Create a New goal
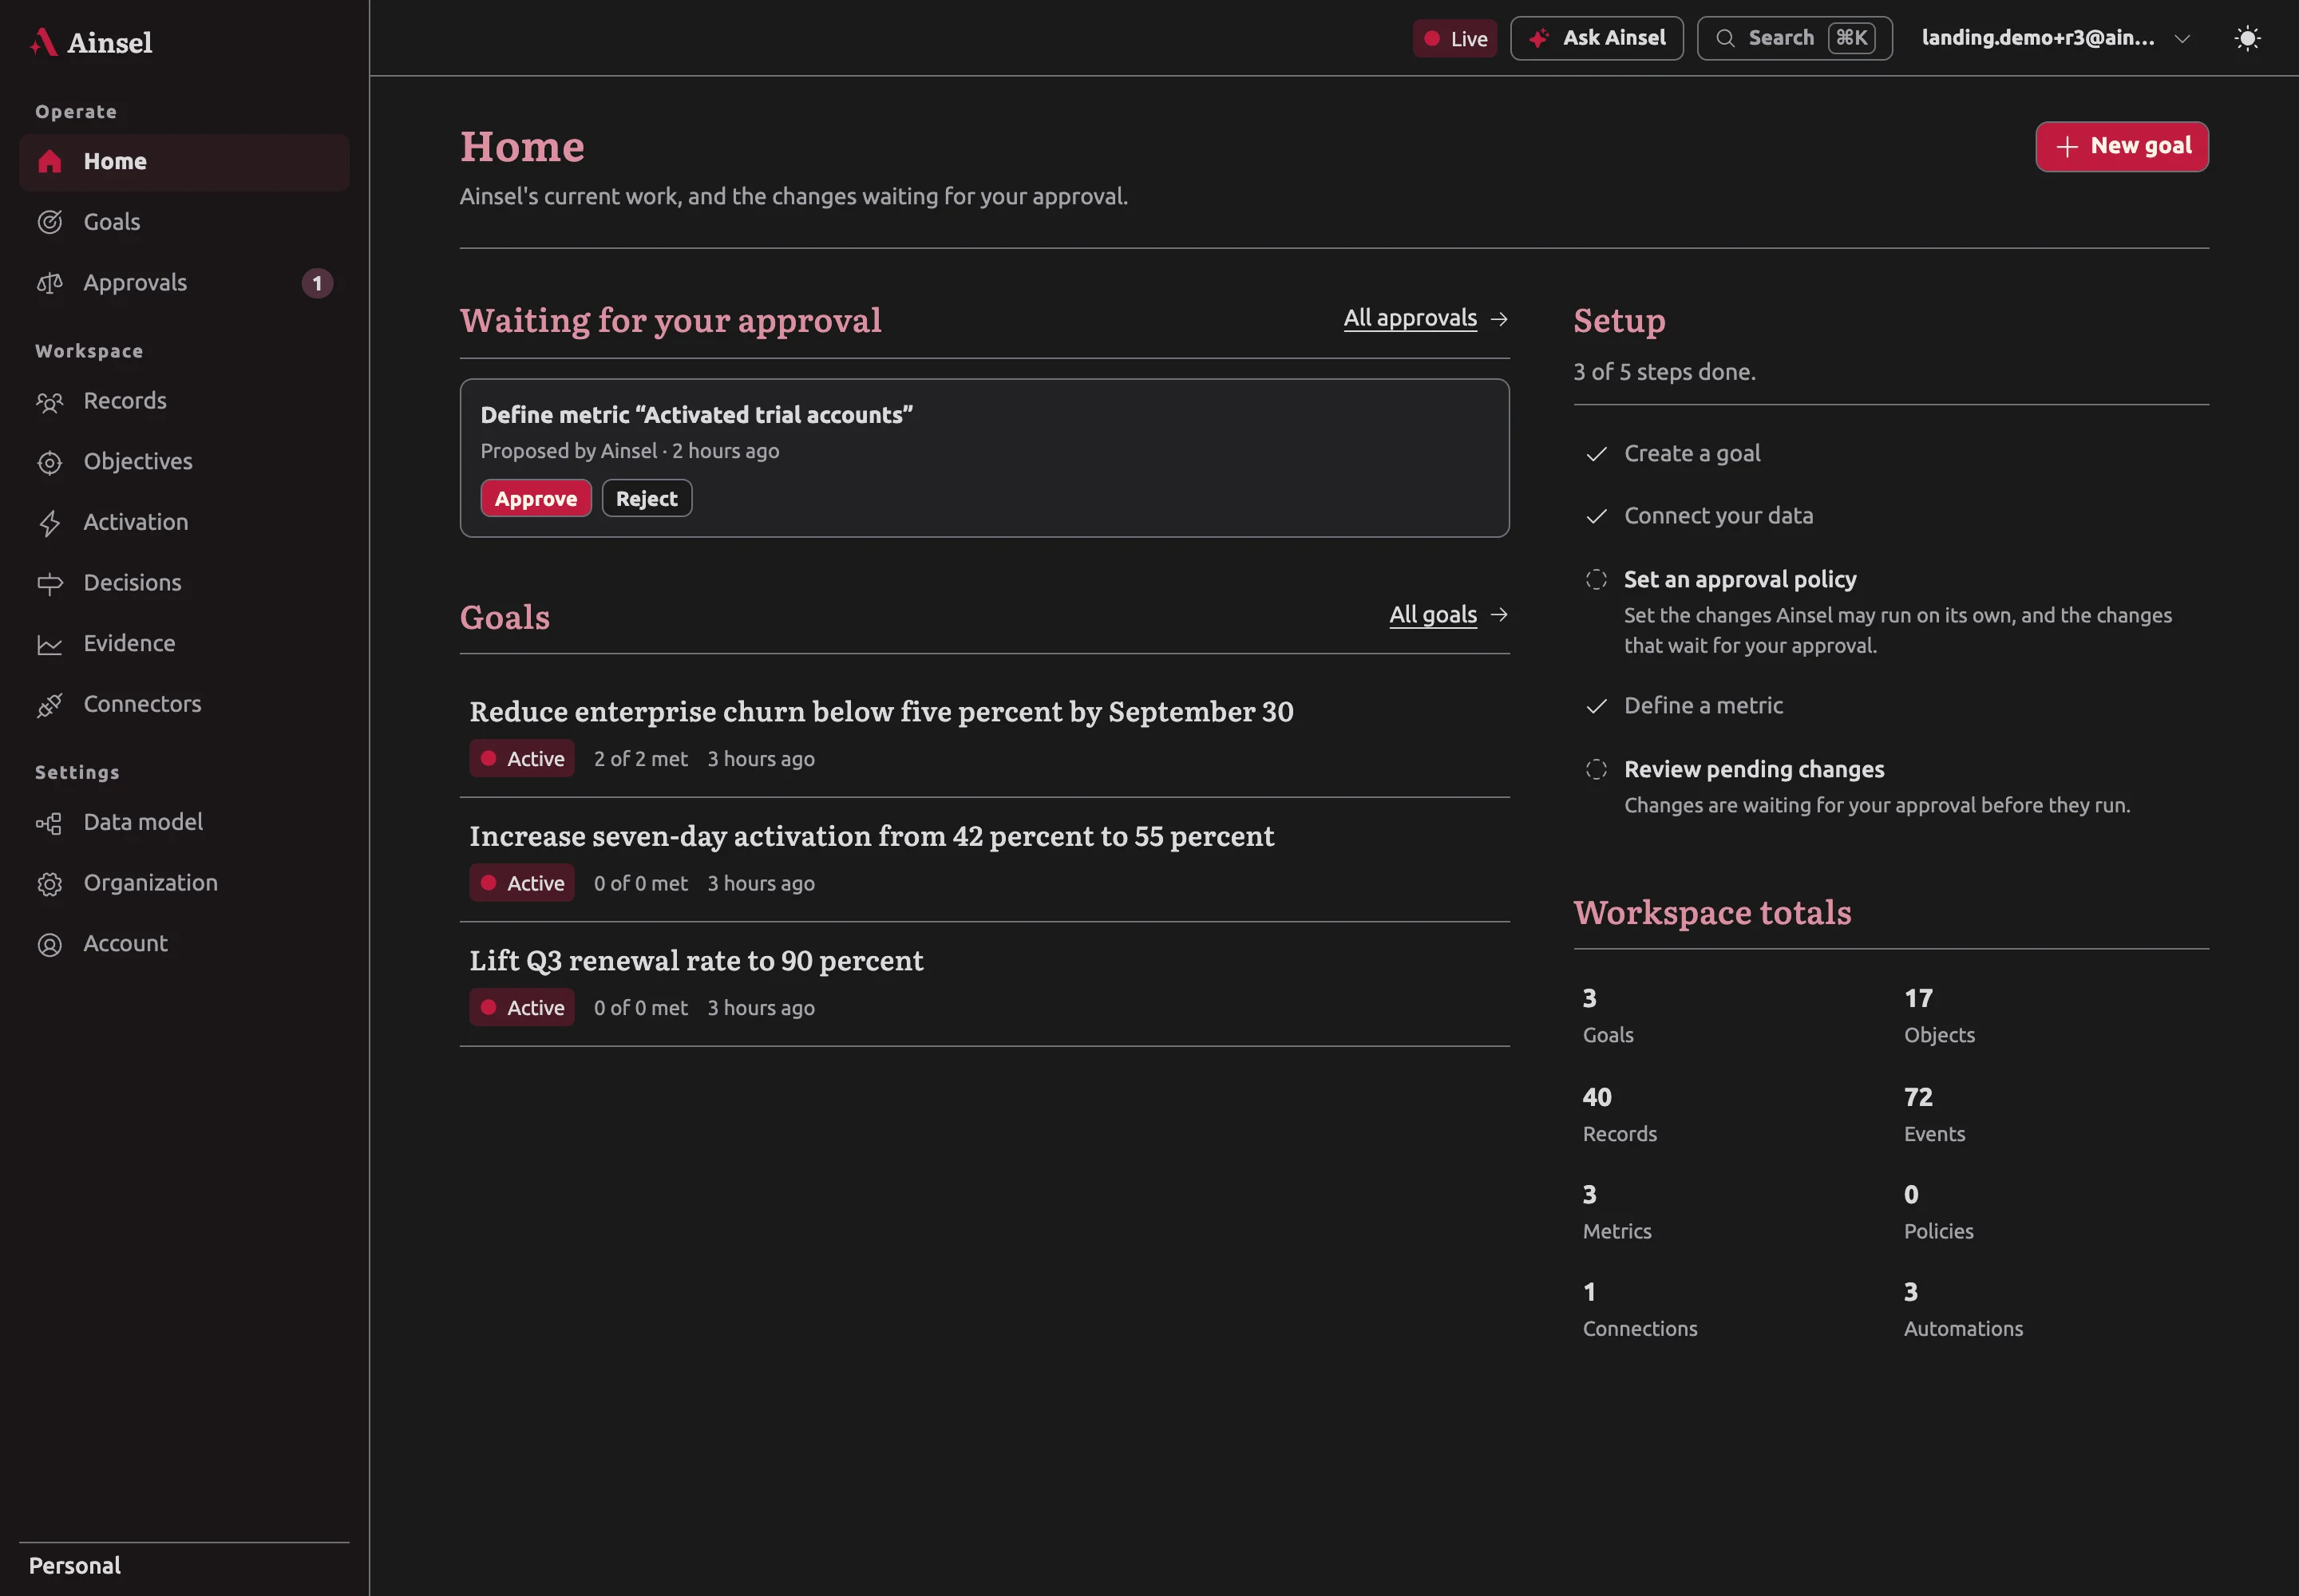Screen dimensions: 2299x1596 pyautogui.click(x=2122, y=147)
